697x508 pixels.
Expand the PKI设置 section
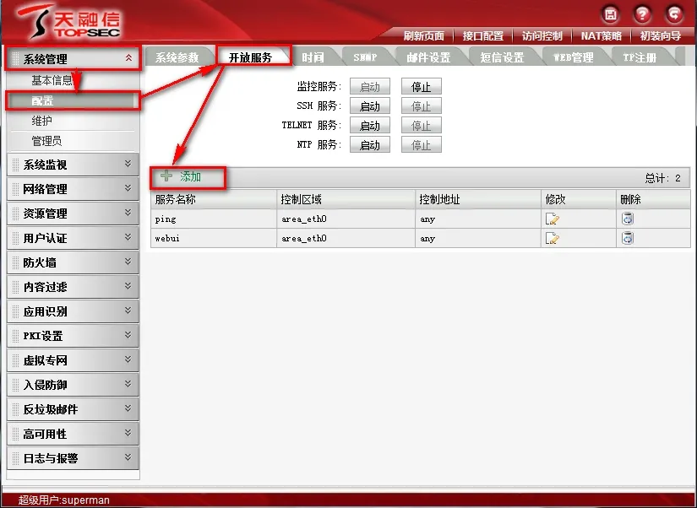click(73, 336)
